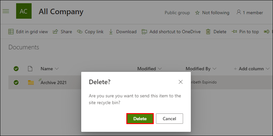Expand the Name column dropdown
Image resolution: width=273 pixels, height=136 pixels.
[x=57, y=69]
